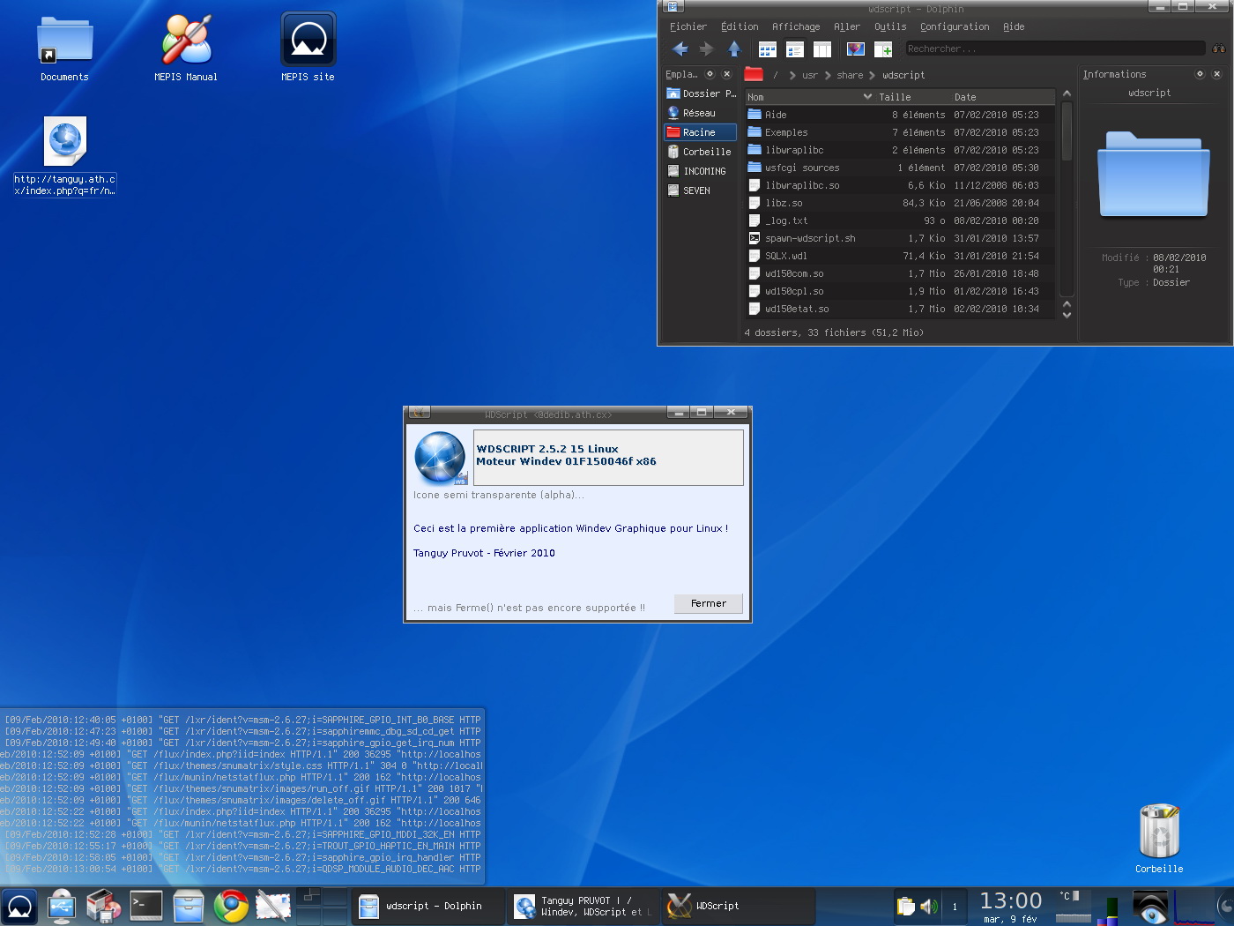
Task: Launch the terminal from the taskbar
Action: click(x=146, y=906)
